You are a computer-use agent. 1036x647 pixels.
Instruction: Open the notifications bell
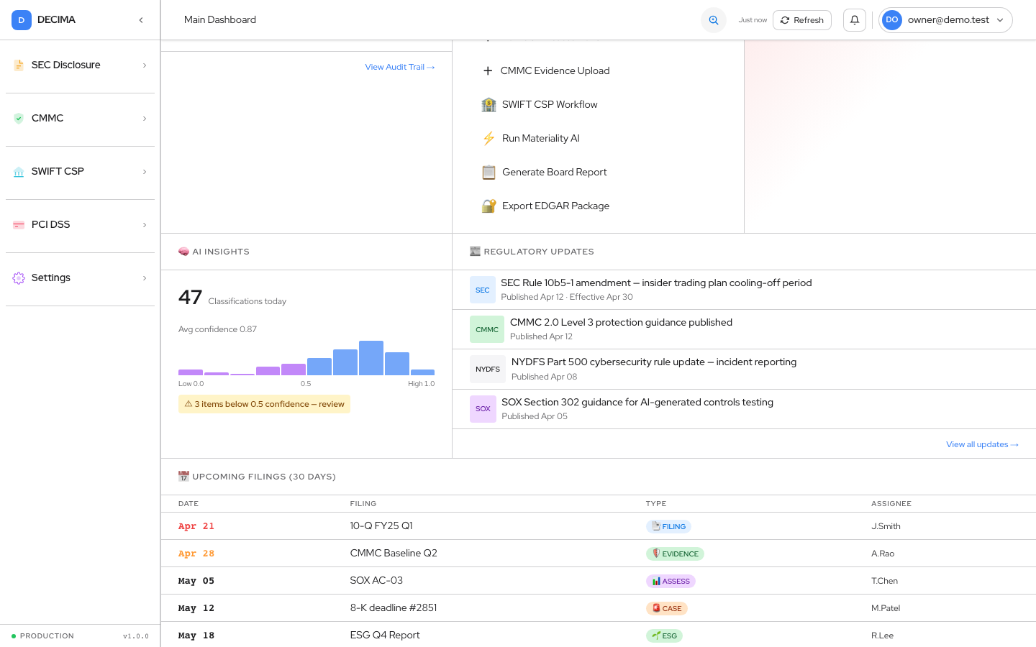pyautogui.click(x=855, y=20)
